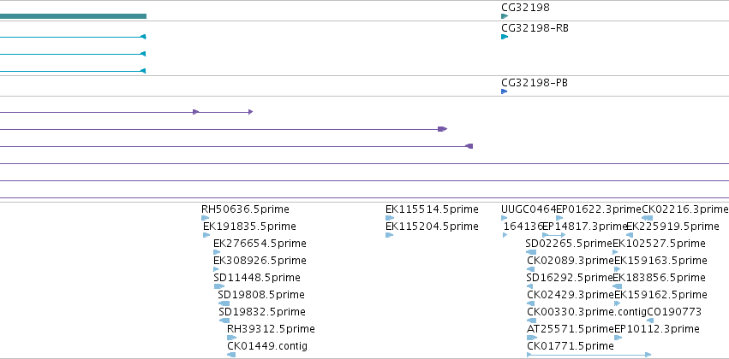Viewport: 729px width, 359px height.
Task: Select the EP01622.3prime EST label
Action: [599, 209]
